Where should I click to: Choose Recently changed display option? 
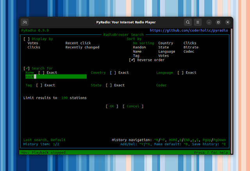[82, 47]
